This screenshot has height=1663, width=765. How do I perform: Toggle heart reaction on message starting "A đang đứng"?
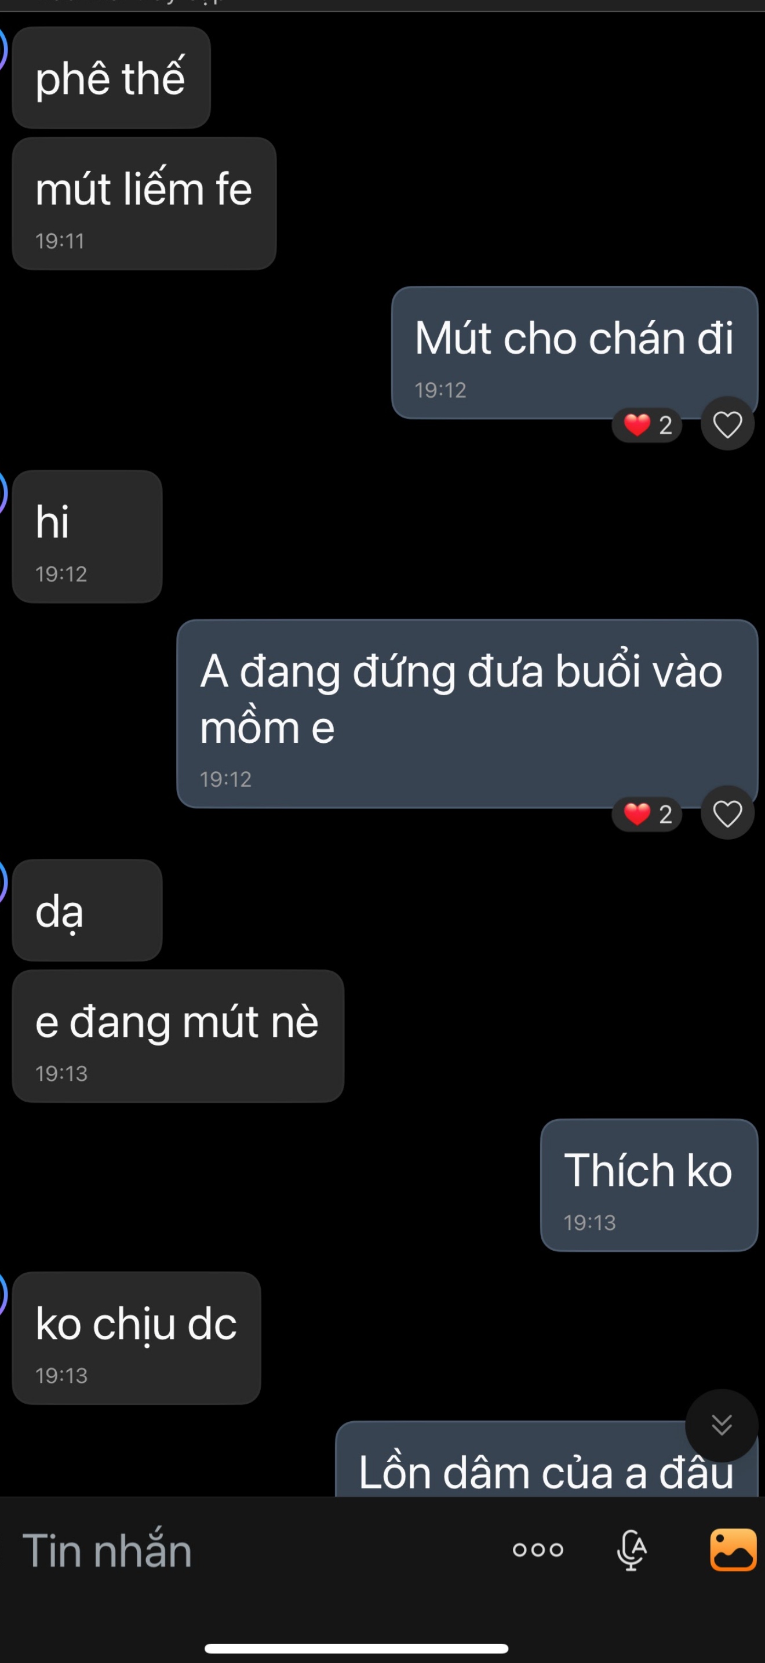pos(727,813)
